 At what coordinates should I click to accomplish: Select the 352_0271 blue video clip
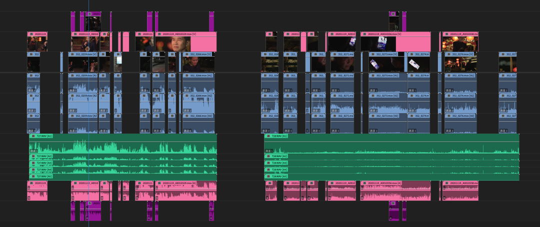point(341,64)
